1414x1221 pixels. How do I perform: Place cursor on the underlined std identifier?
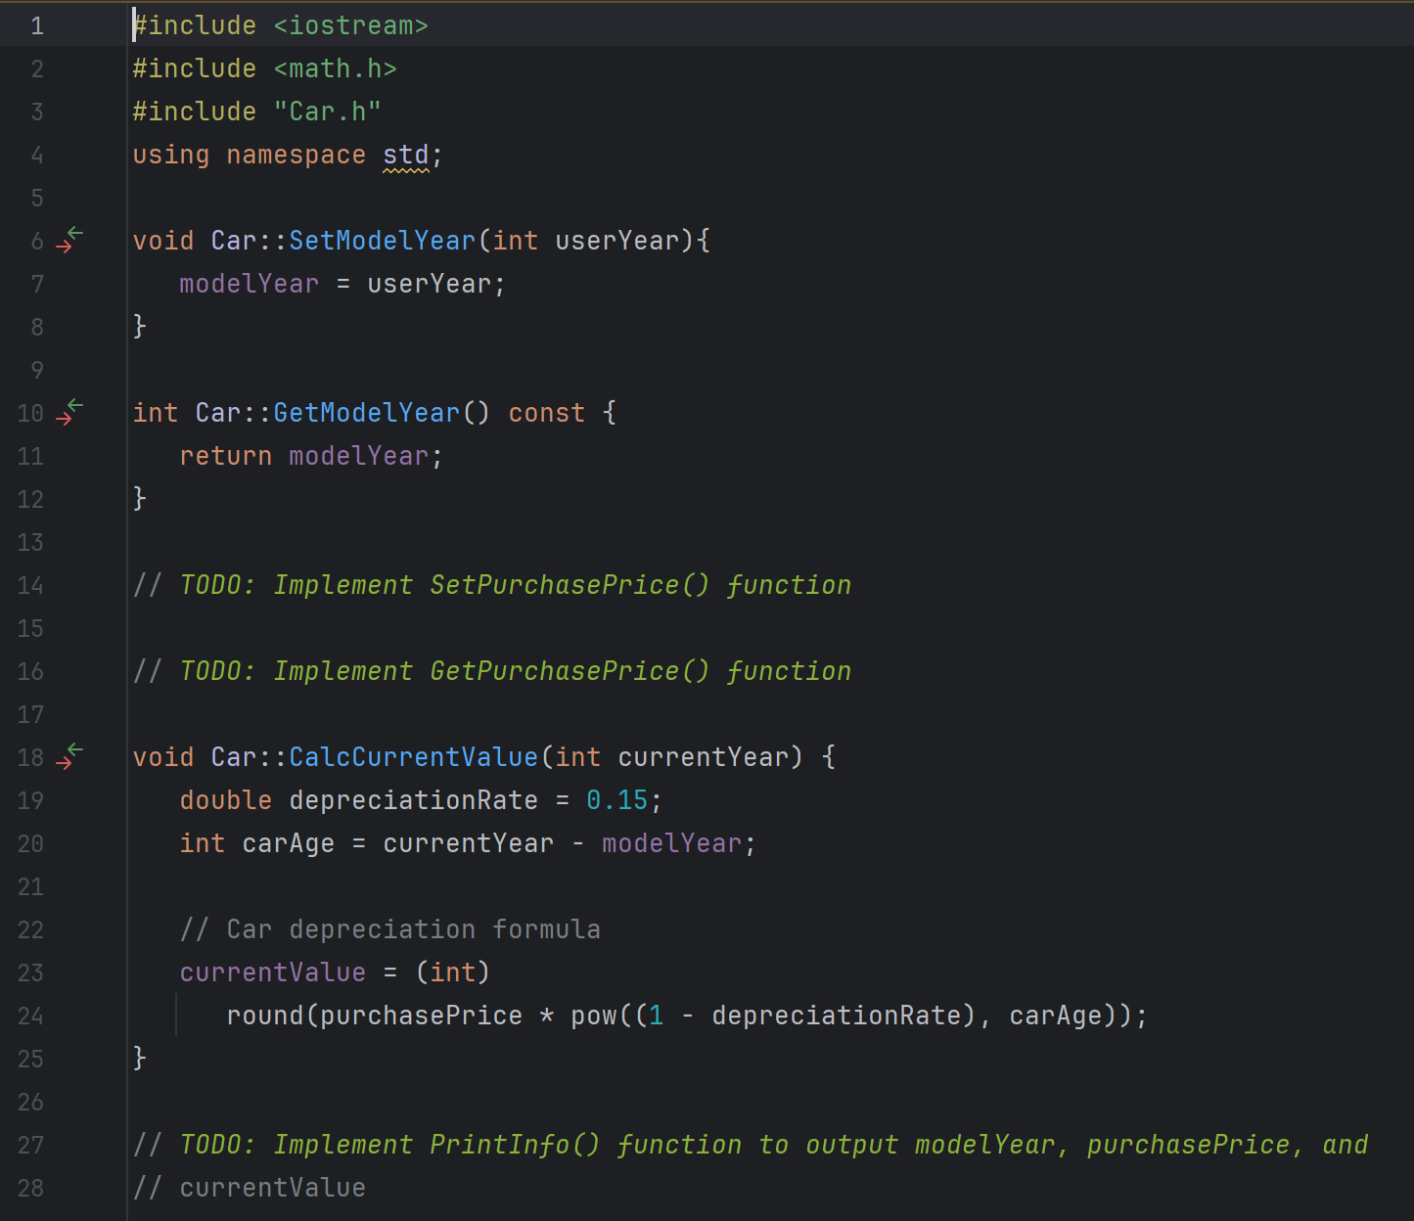click(405, 155)
